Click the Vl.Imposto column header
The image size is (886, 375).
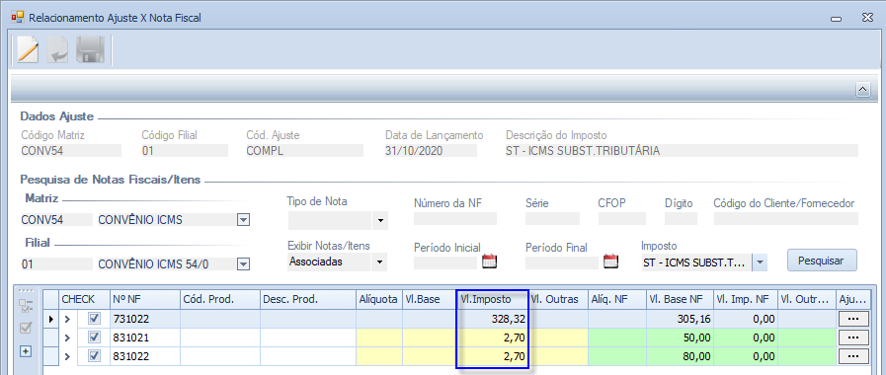492,299
